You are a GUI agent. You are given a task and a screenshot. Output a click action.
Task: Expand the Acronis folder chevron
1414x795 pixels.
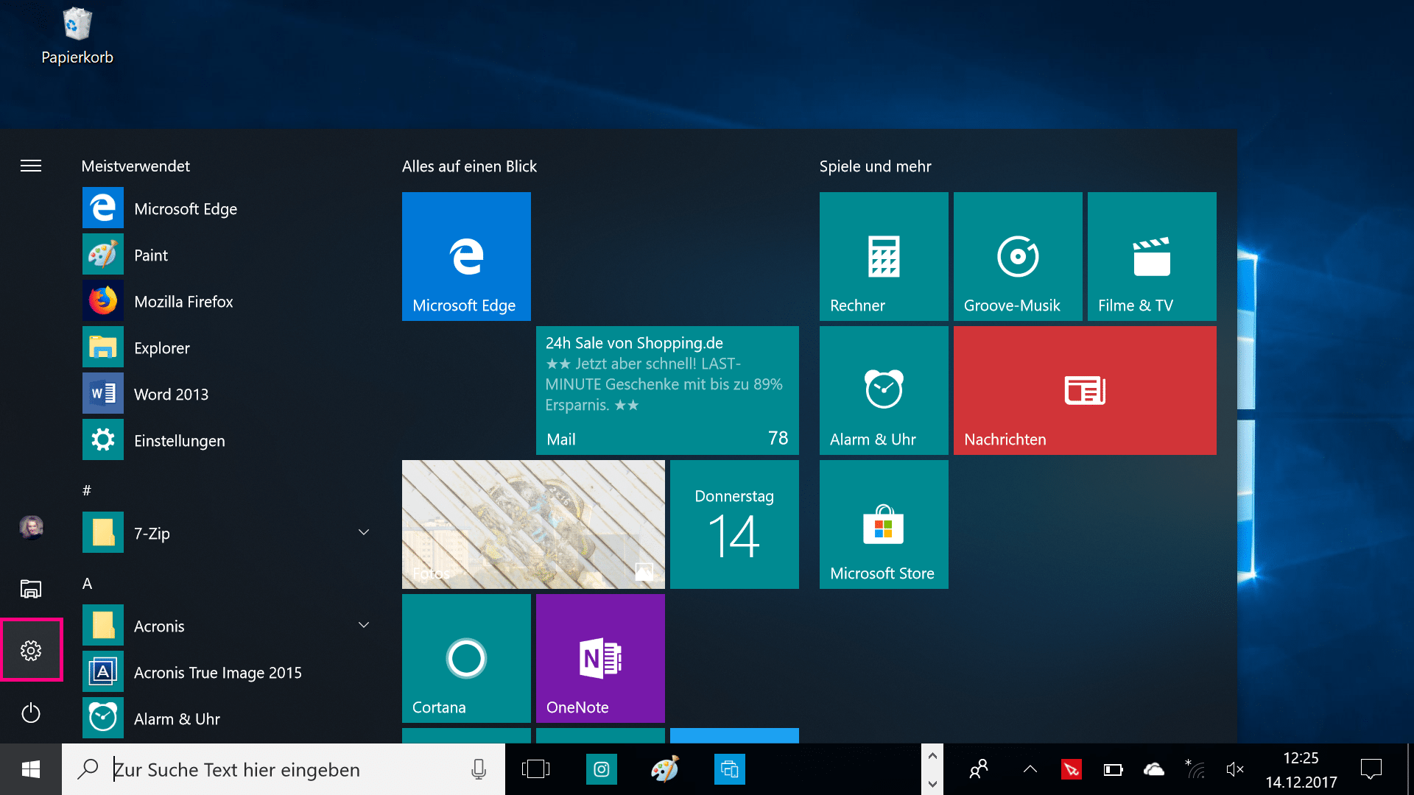point(364,625)
